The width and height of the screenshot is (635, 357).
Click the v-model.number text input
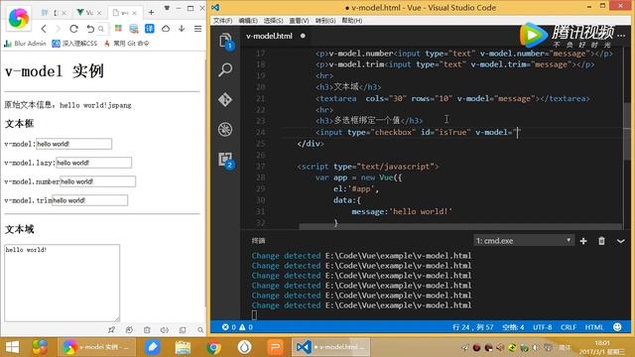97,181
